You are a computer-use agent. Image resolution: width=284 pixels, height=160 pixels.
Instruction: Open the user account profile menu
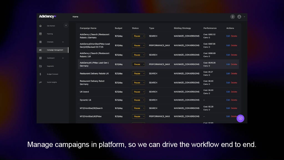pyautogui.click(x=240, y=17)
